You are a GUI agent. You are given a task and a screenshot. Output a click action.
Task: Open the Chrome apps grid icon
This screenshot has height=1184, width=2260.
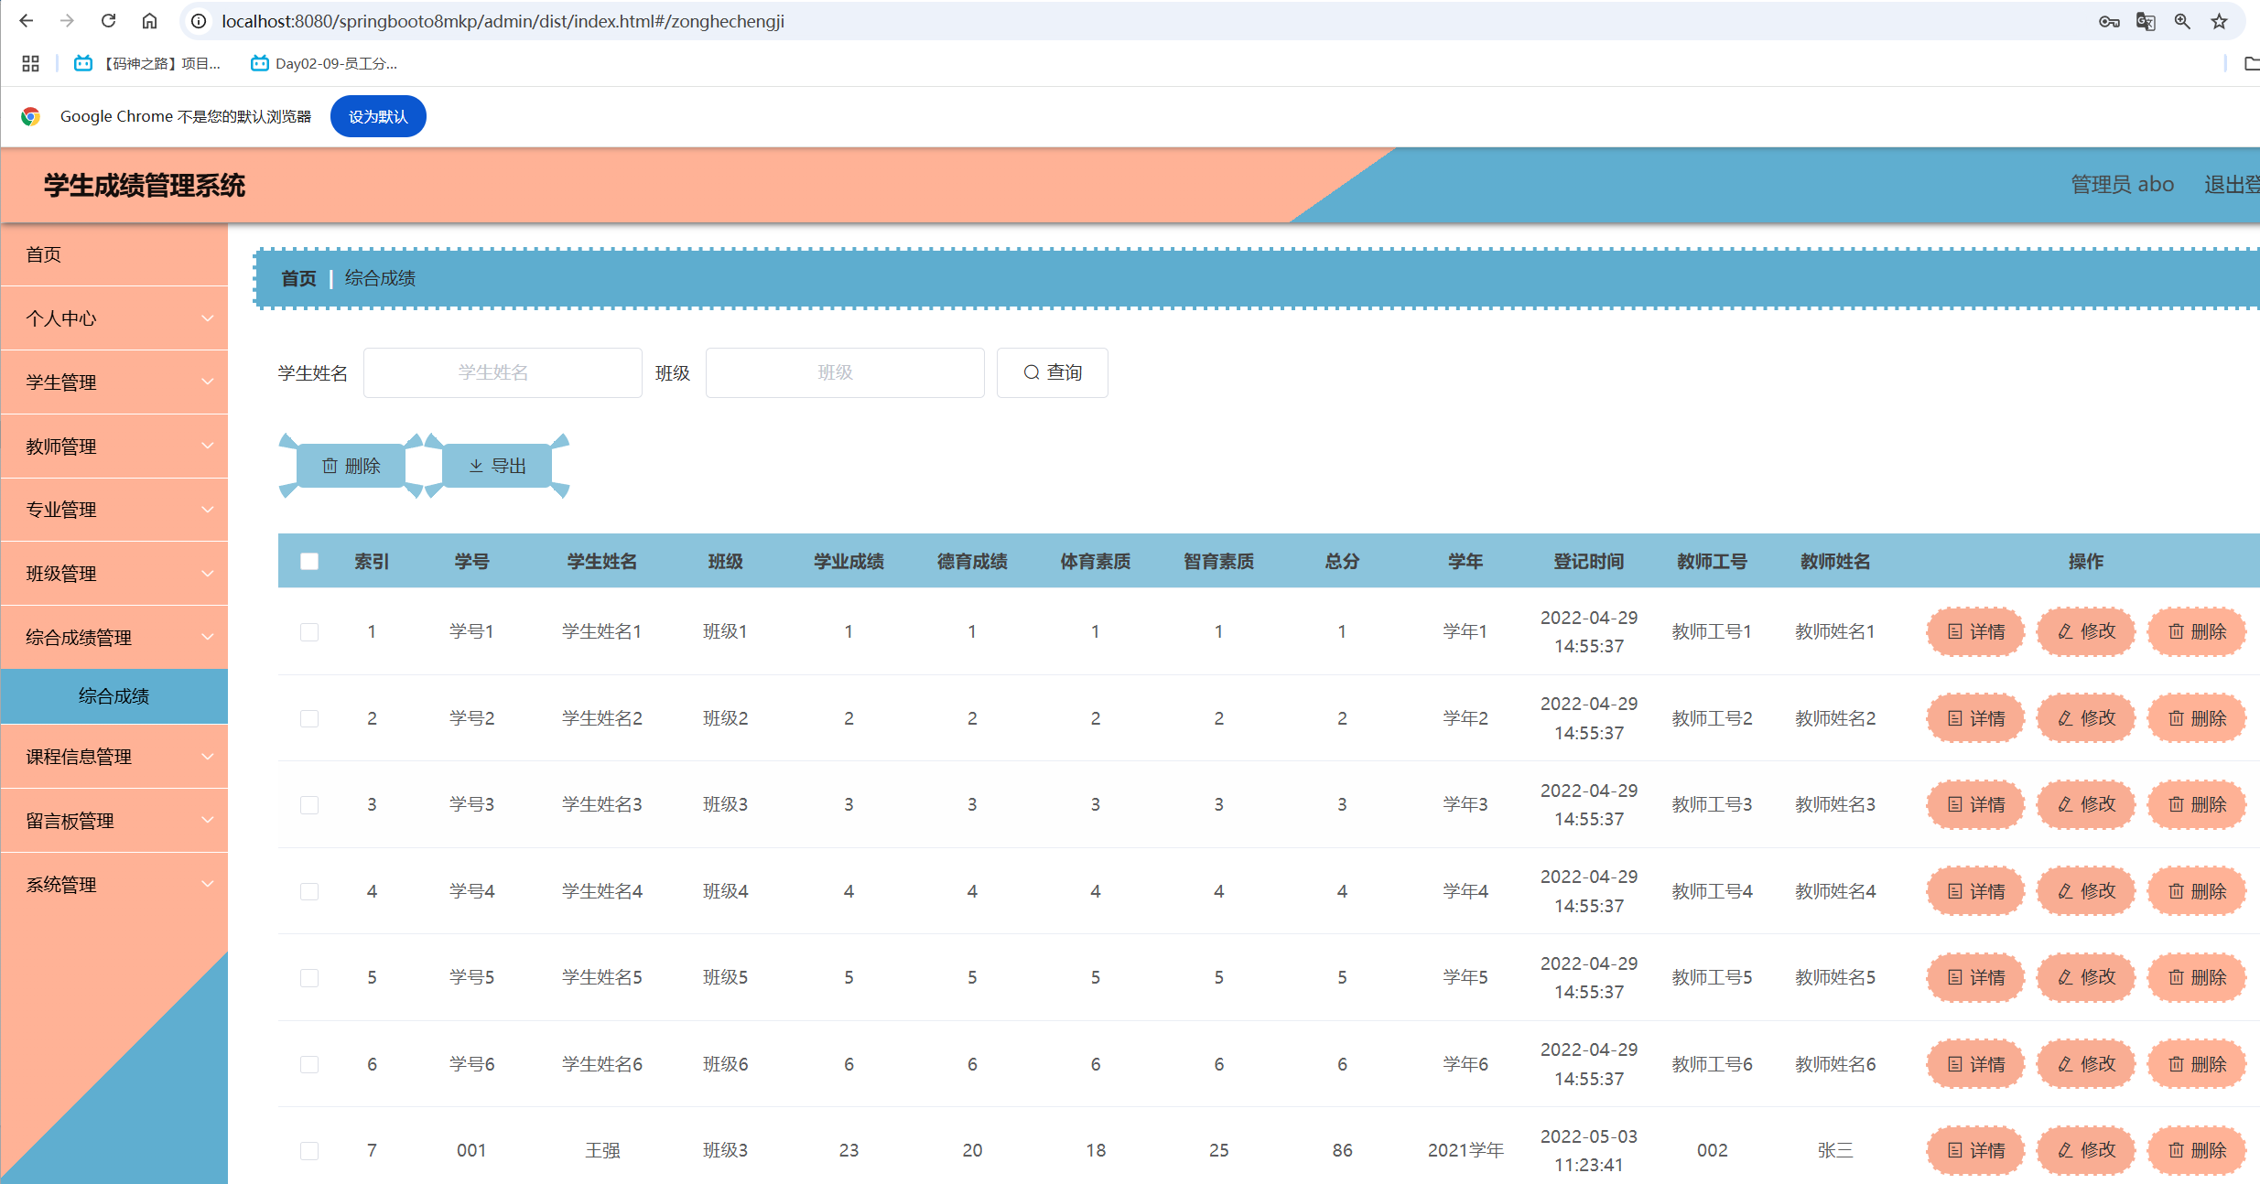(30, 63)
